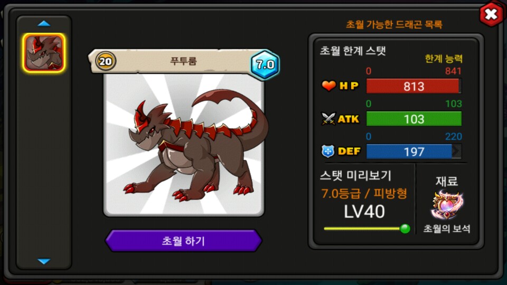This screenshot has height=285, width=507.
Task: Click the blue DEF bar showing 197
Action: pyautogui.click(x=414, y=151)
